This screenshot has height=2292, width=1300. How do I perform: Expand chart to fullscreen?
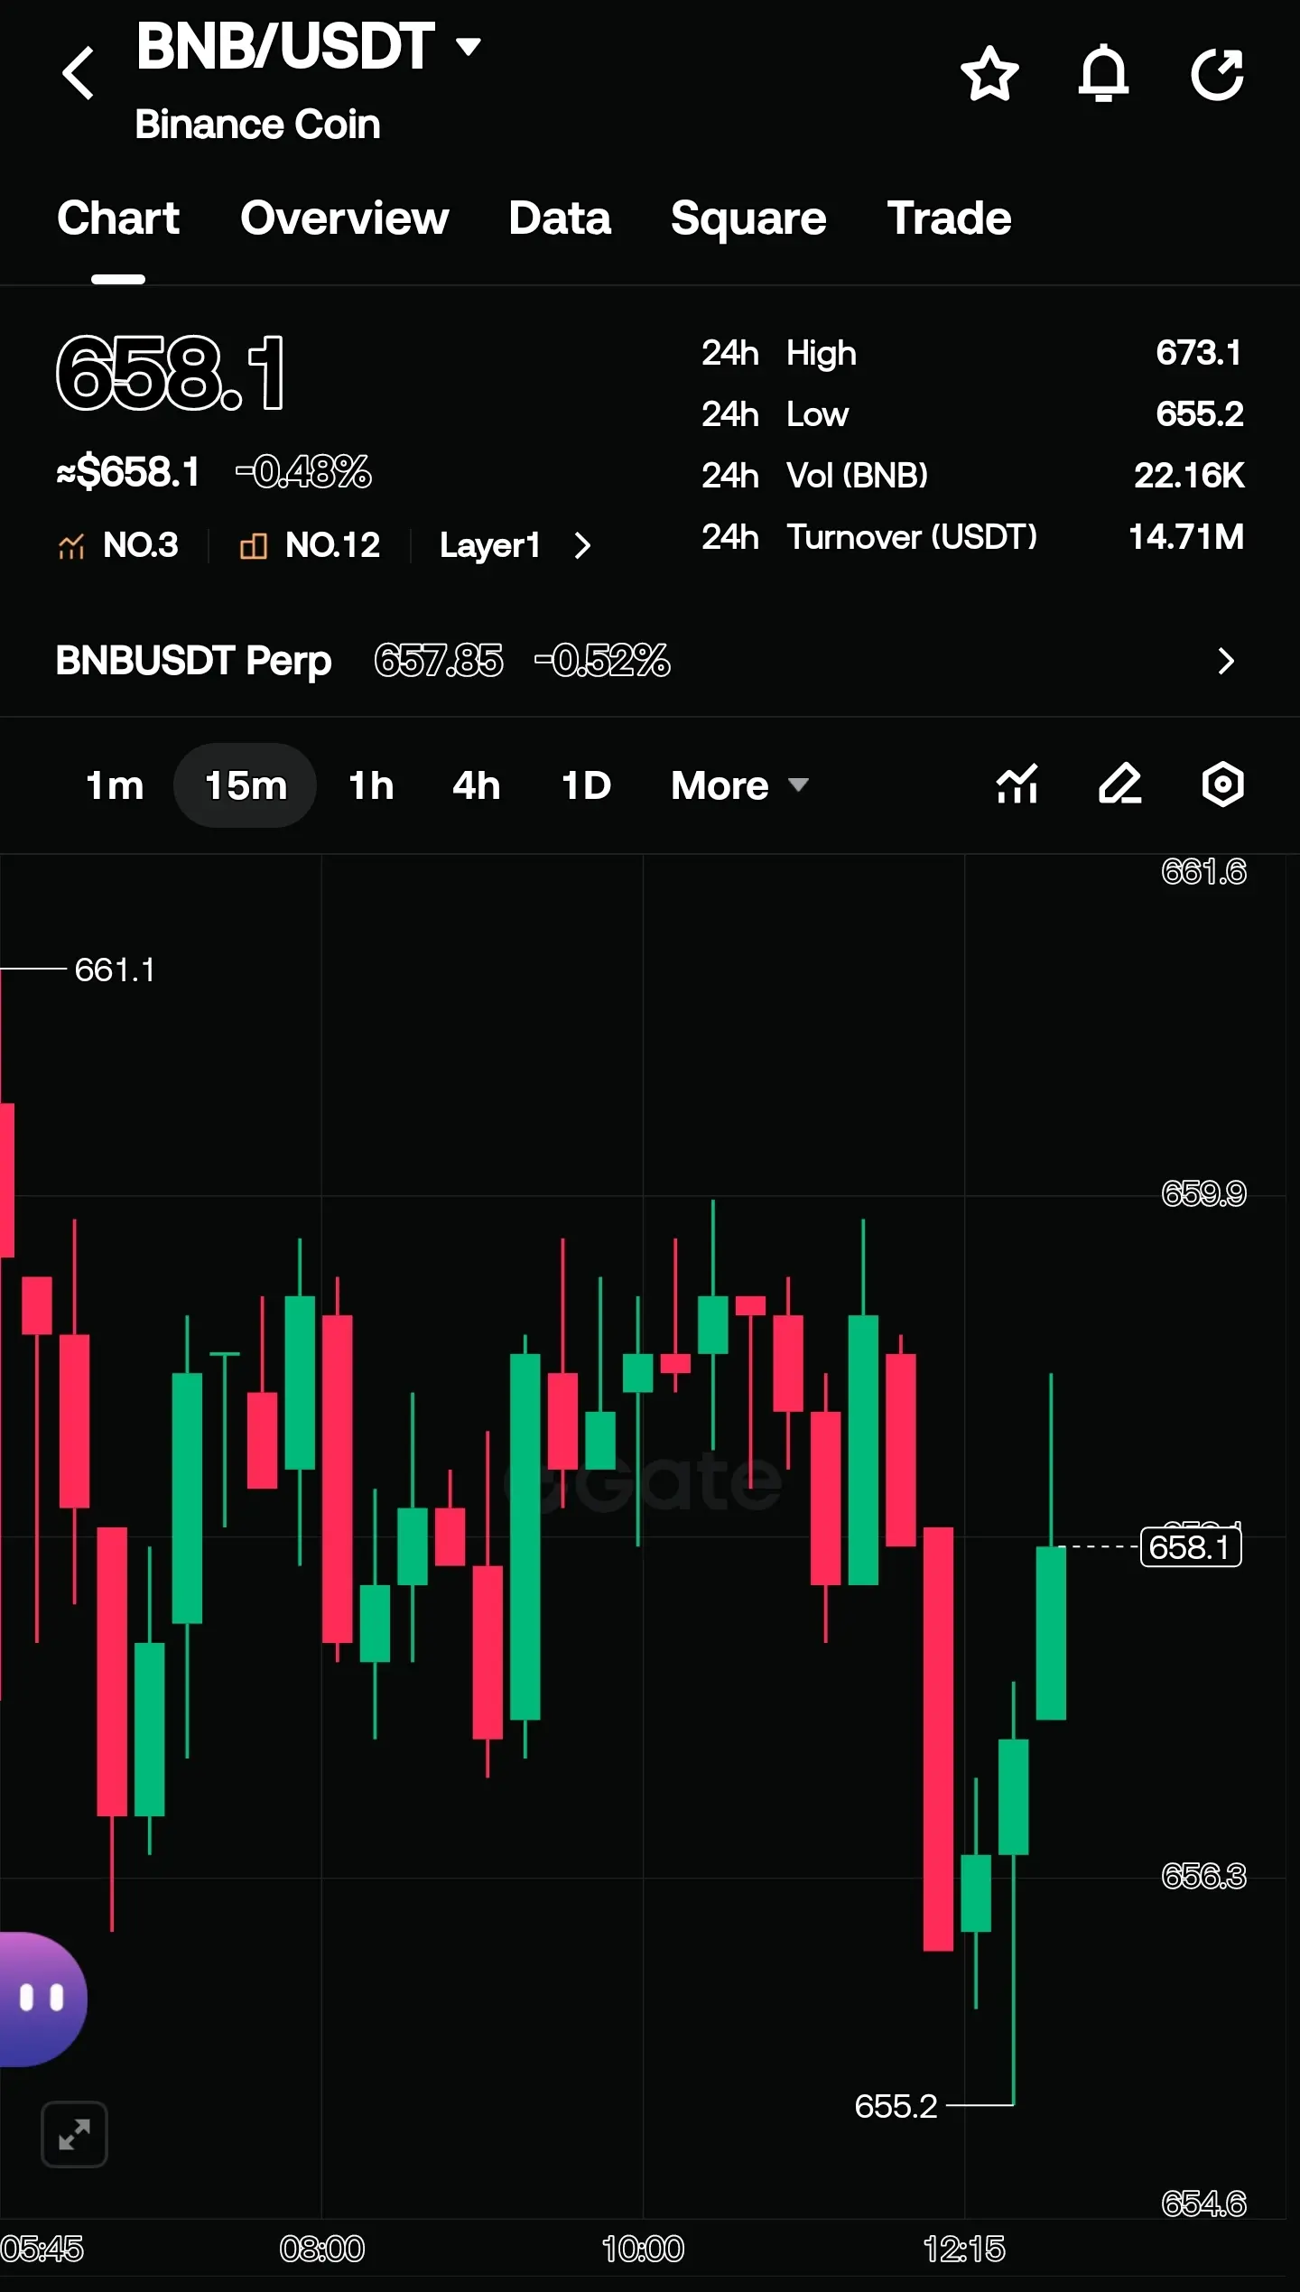tap(74, 2135)
